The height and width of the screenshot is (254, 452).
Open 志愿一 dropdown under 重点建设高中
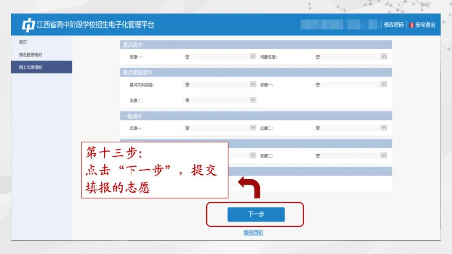coord(350,84)
